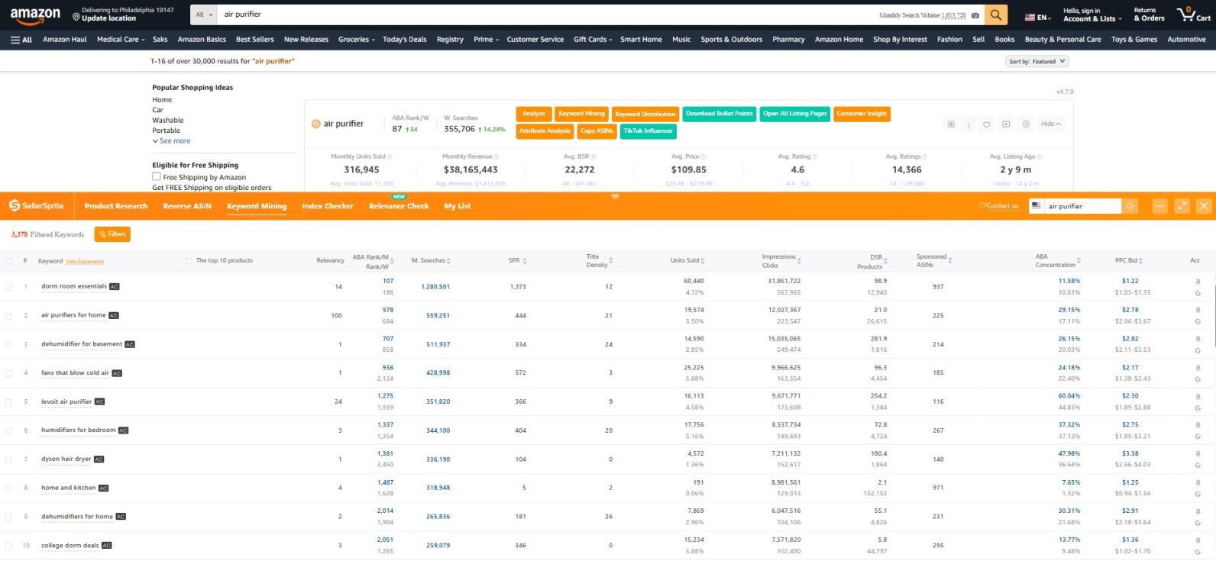
Task: Click the Avg. Ratings help question icon
Action: click(x=925, y=157)
